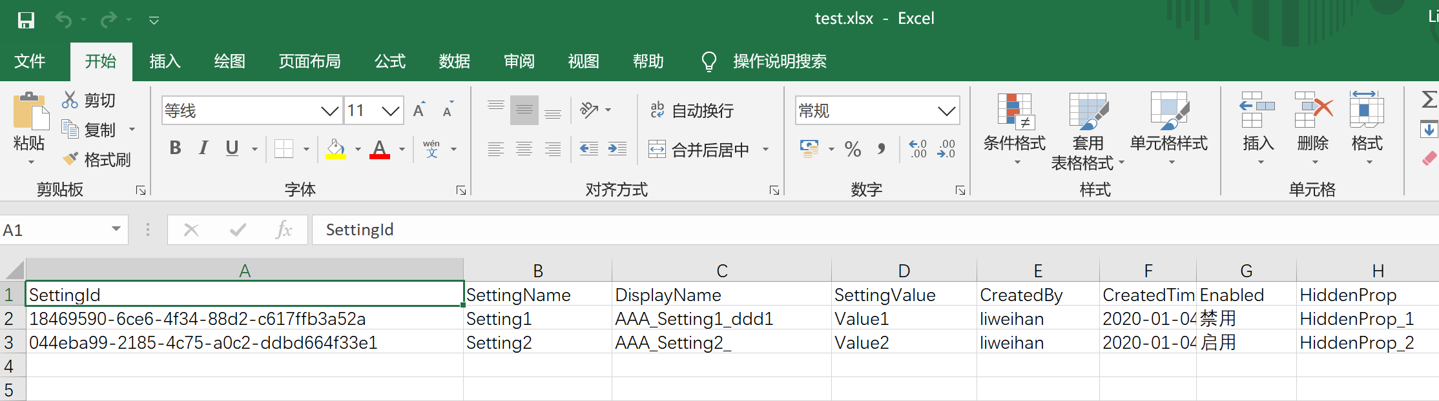This screenshot has height=401, width=1439.
Task: Open the font name dropdown
Action: pyautogui.click(x=330, y=111)
